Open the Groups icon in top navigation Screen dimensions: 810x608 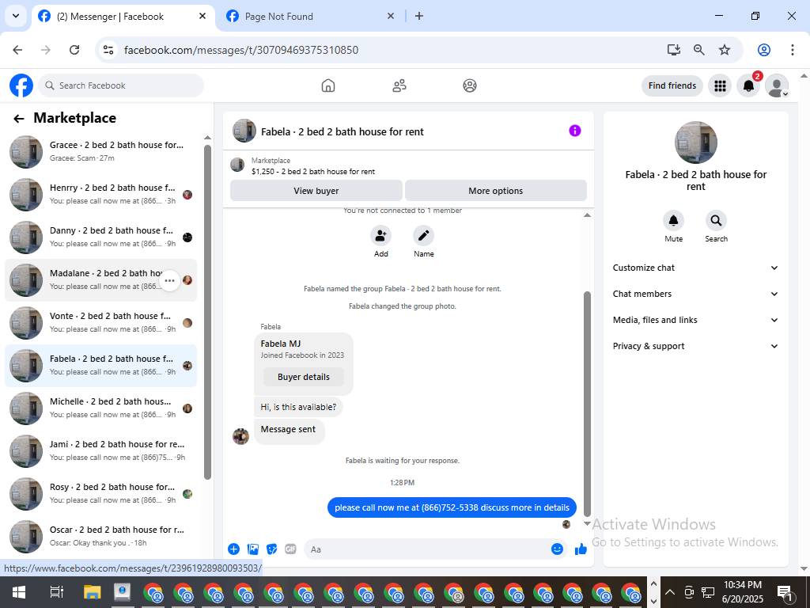click(x=470, y=85)
